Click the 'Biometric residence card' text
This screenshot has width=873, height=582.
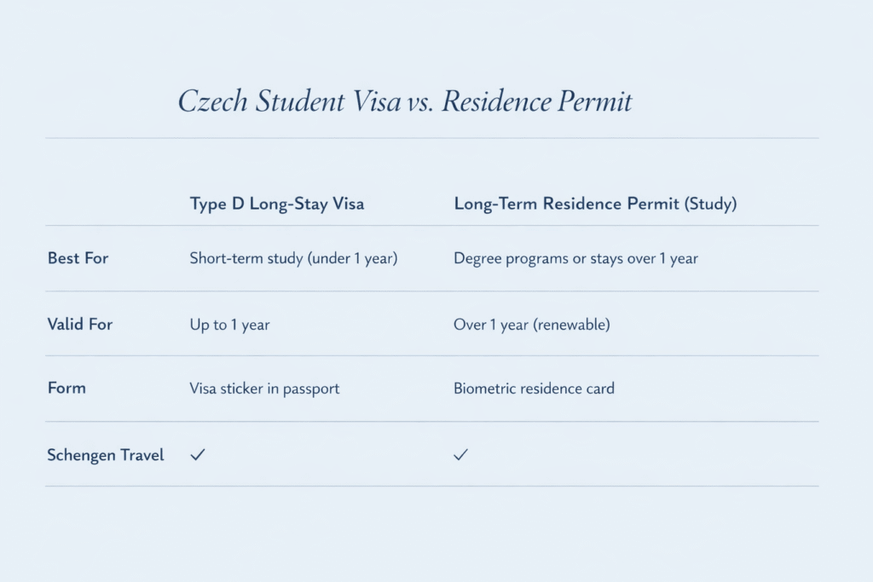coord(534,389)
